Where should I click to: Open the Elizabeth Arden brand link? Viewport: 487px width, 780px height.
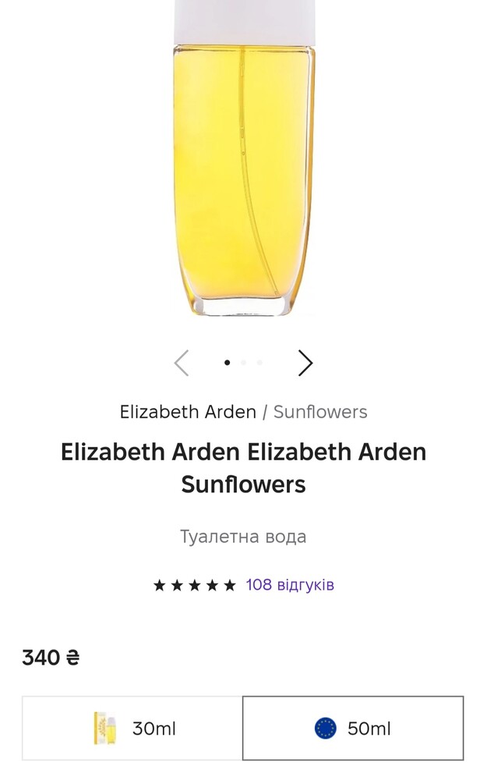pos(188,412)
